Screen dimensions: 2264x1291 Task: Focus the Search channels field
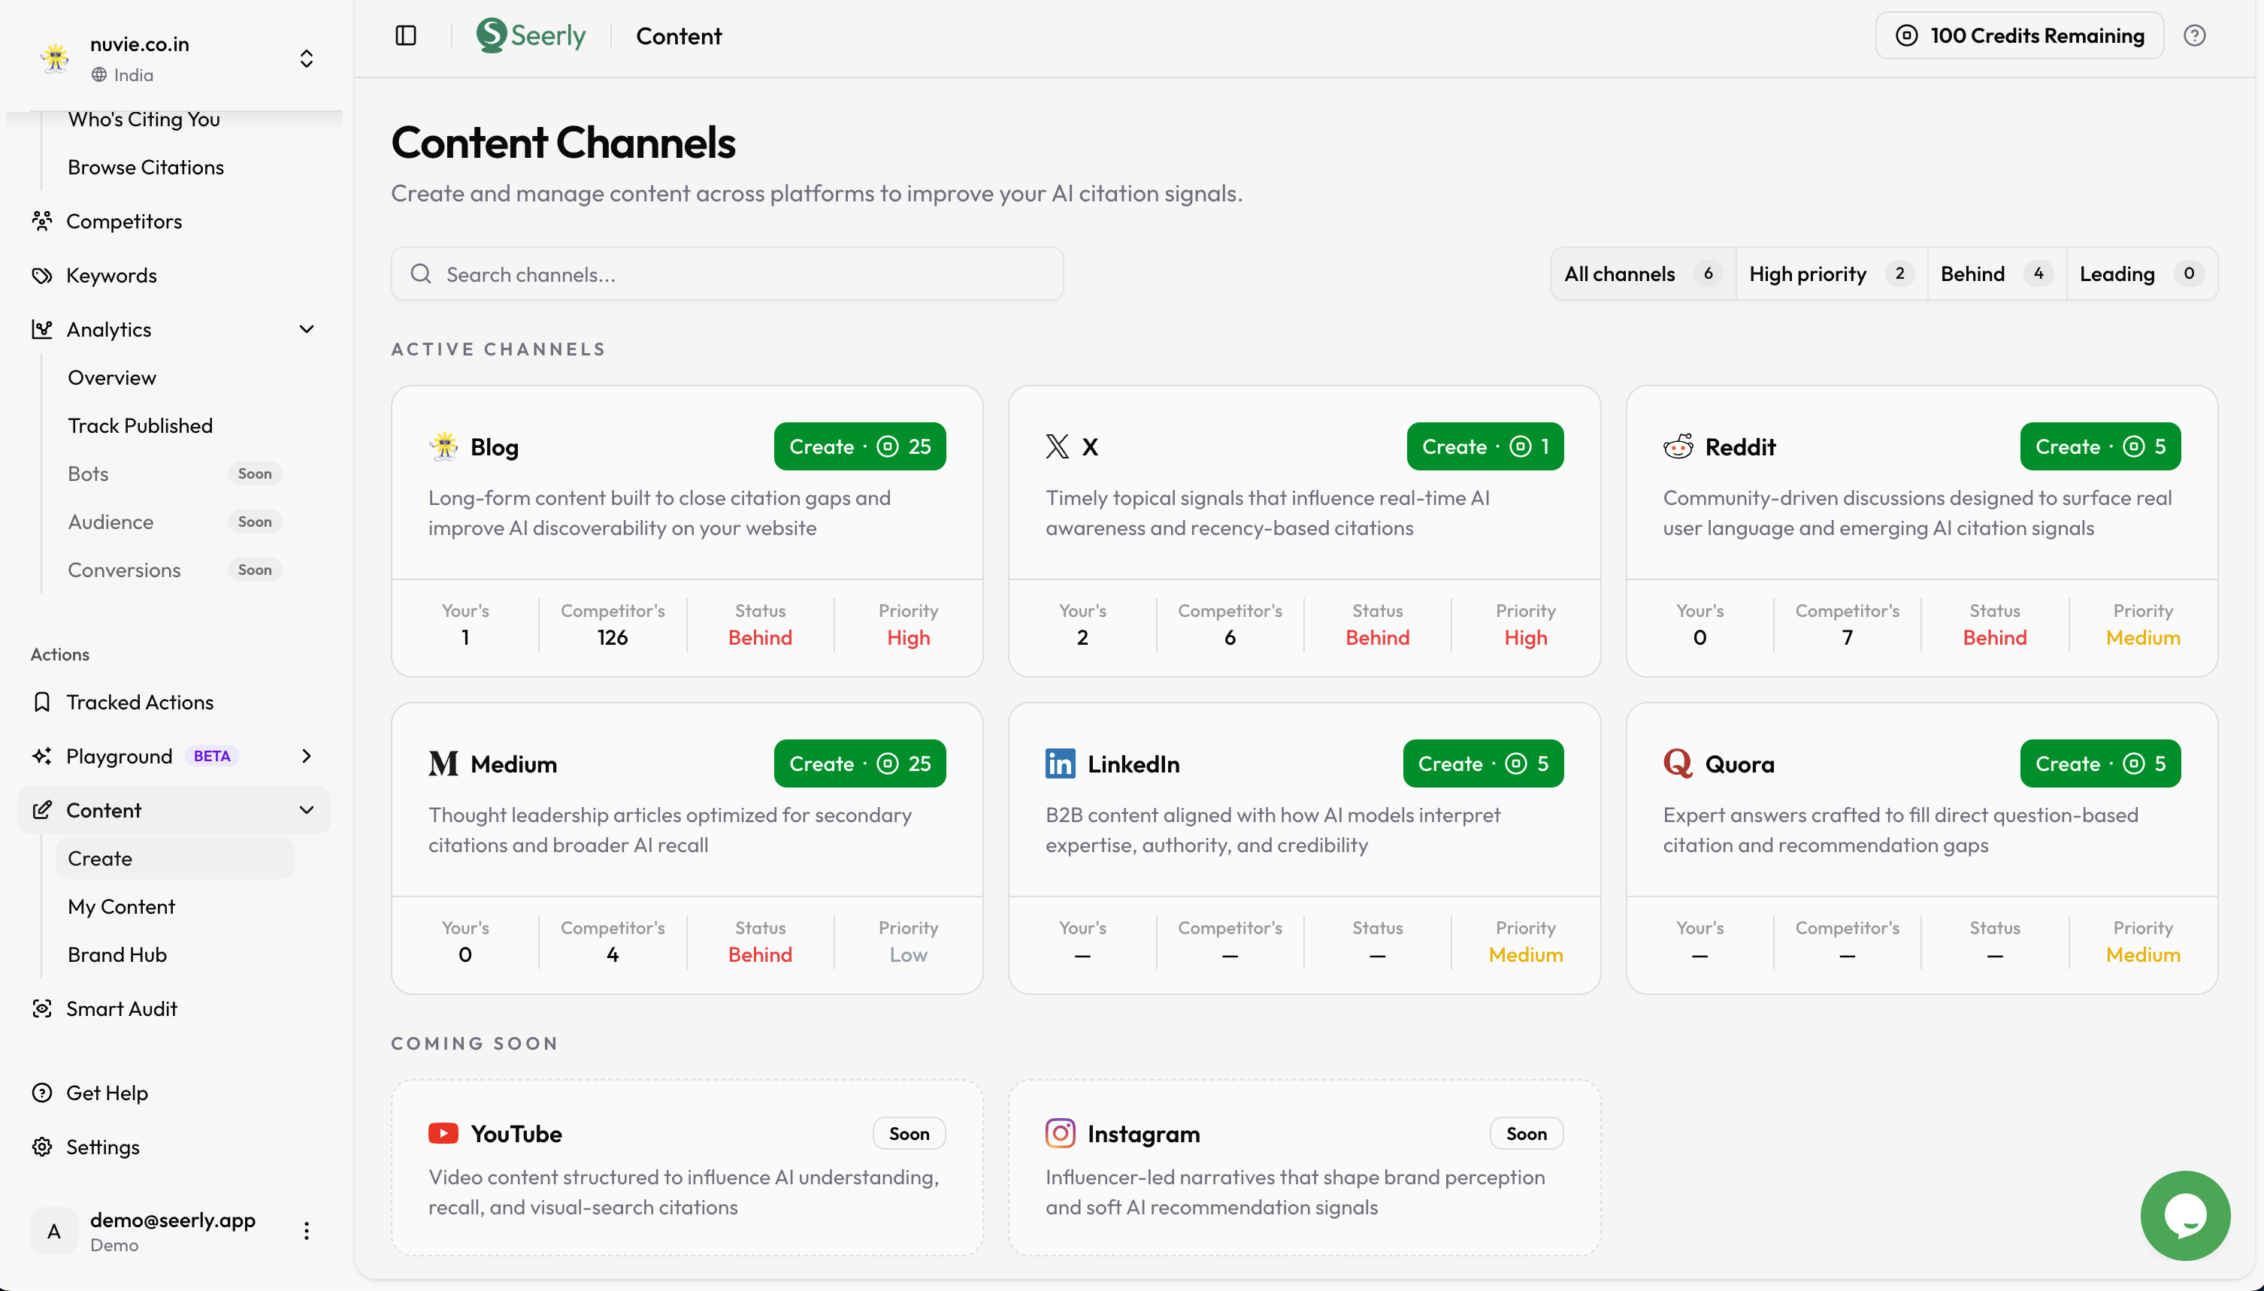coord(727,274)
